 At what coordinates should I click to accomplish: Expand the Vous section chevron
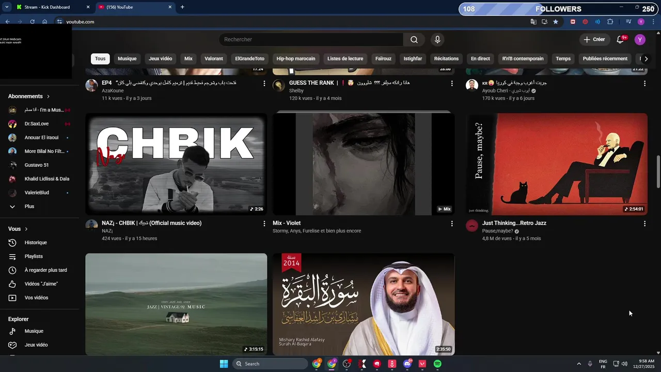(x=26, y=229)
